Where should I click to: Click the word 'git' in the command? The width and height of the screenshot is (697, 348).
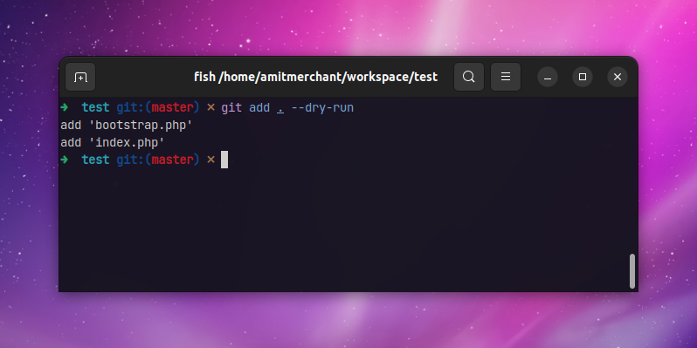coord(231,108)
